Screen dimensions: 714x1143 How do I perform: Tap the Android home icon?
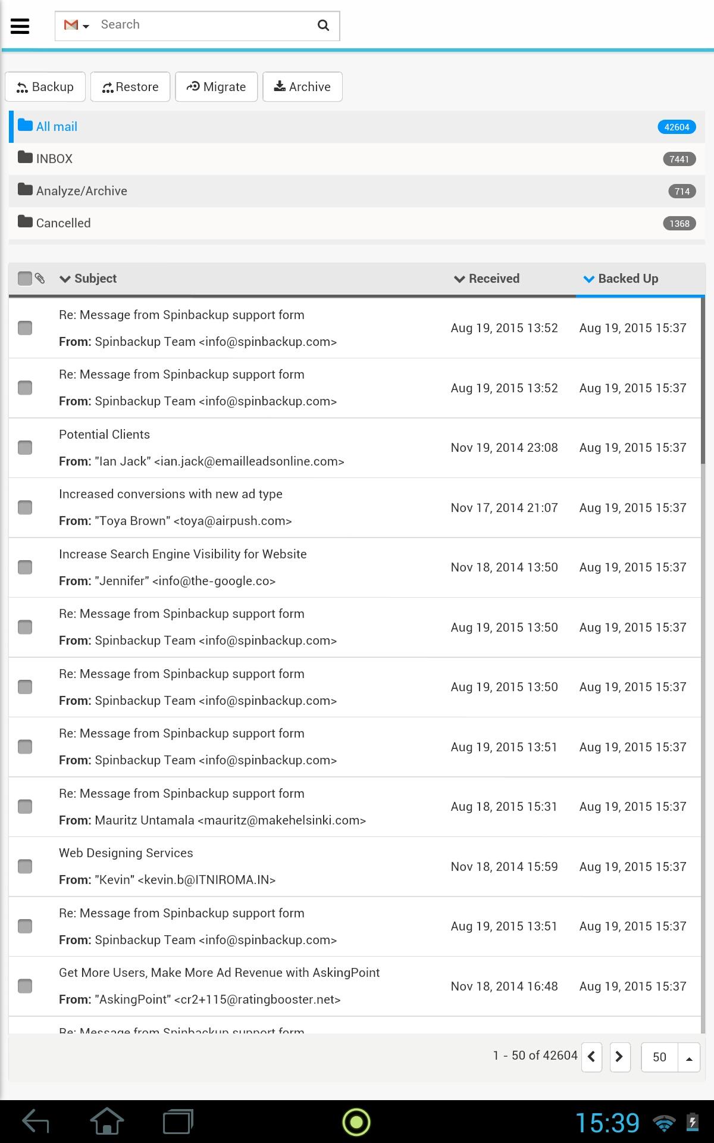click(x=107, y=1122)
